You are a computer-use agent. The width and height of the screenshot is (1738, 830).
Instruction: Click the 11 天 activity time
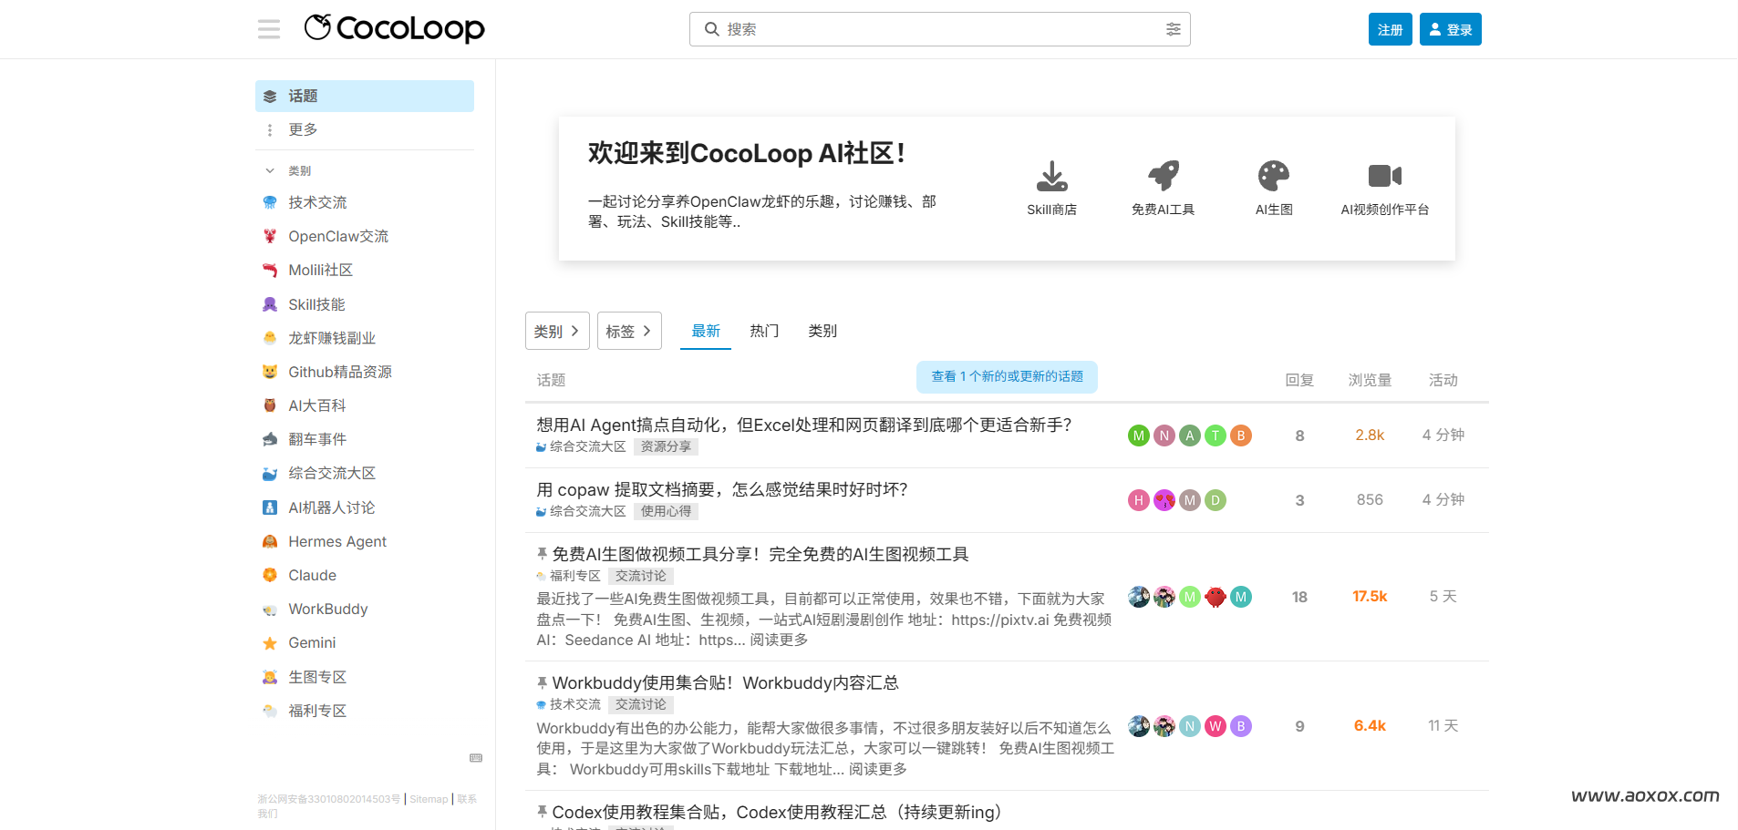[1443, 726]
